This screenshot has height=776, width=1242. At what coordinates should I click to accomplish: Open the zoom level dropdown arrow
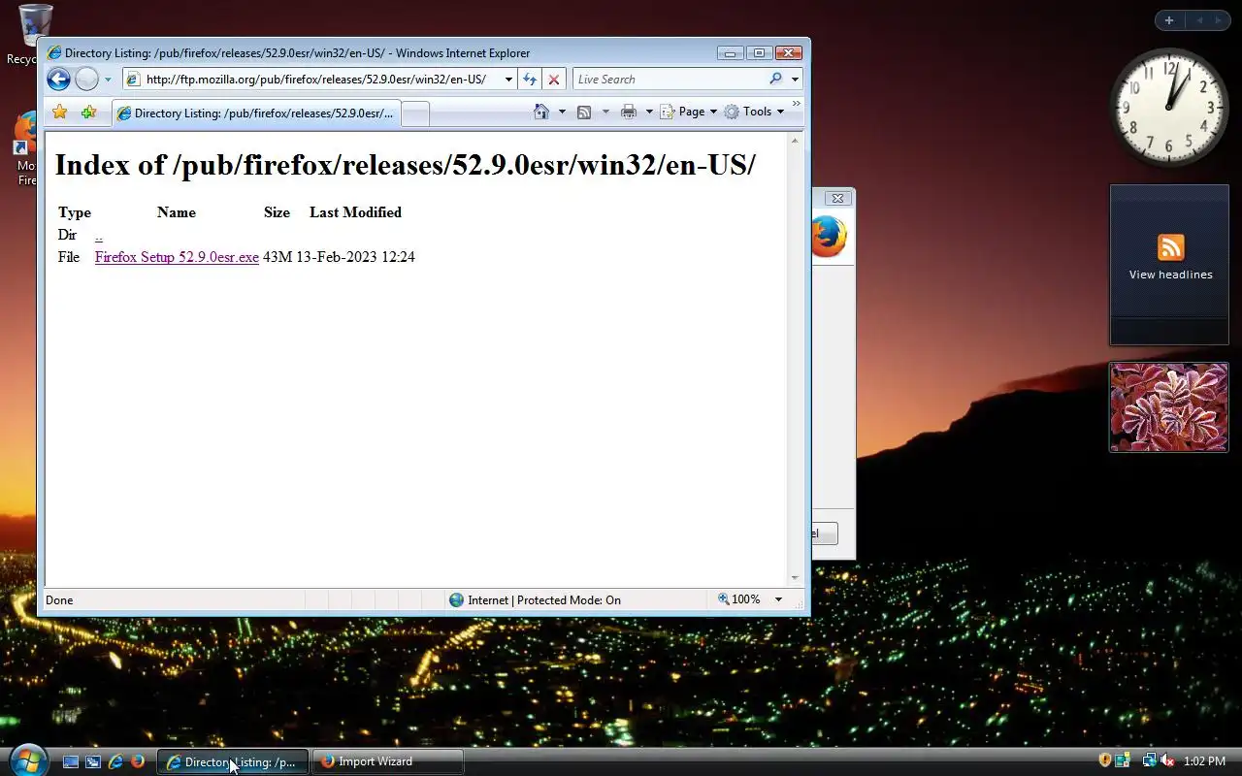pos(778,600)
